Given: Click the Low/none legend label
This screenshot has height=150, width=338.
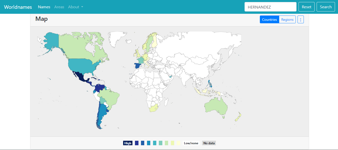Looking at the screenshot, I should coord(191,143).
